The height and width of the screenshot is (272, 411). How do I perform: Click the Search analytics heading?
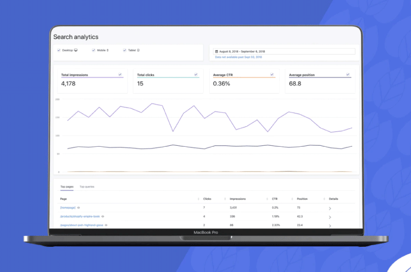76,37
